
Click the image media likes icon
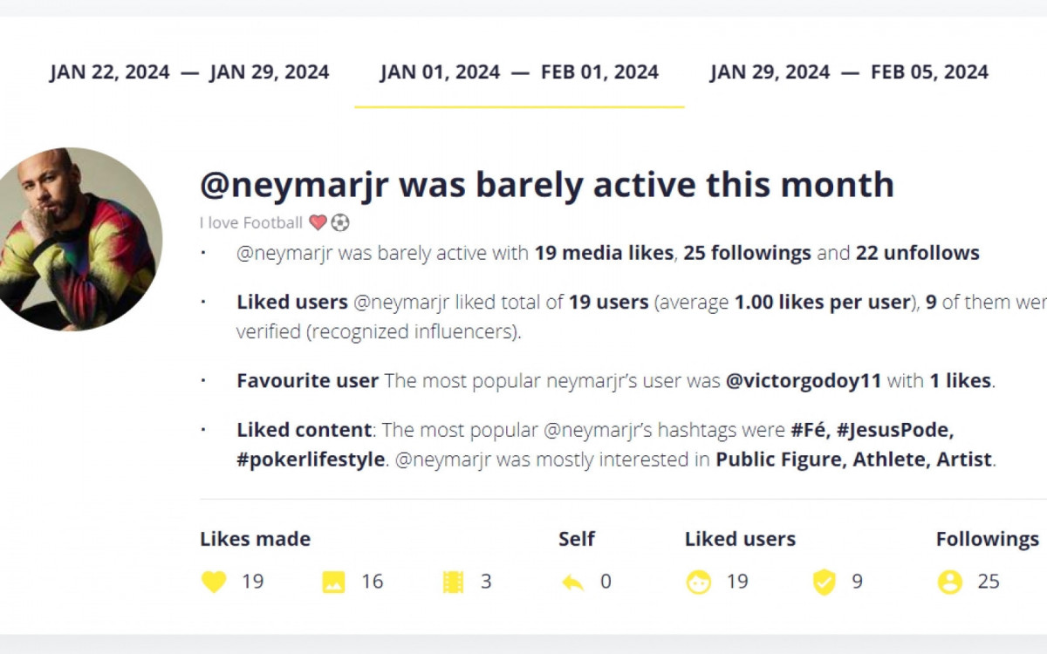click(x=333, y=582)
